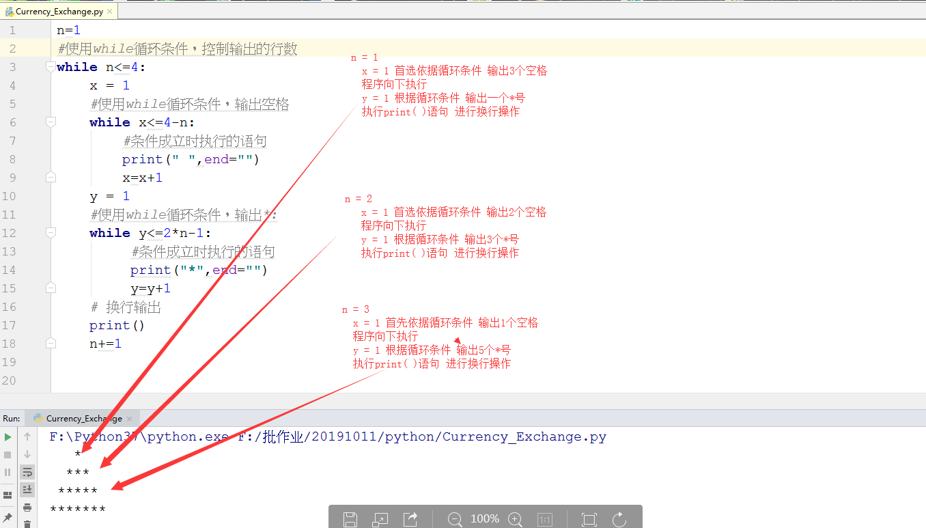Rotate the image clockwise
This screenshot has height=528, width=926.
click(x=619, y=519)
